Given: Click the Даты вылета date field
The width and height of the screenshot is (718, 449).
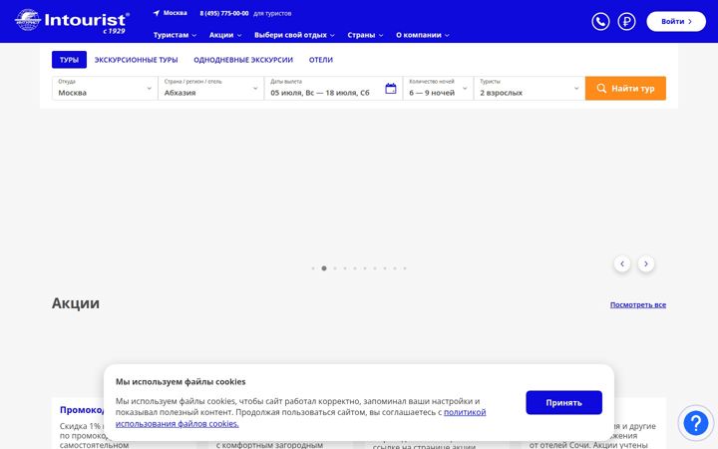Looking at the screenshot, I should 333,89.
